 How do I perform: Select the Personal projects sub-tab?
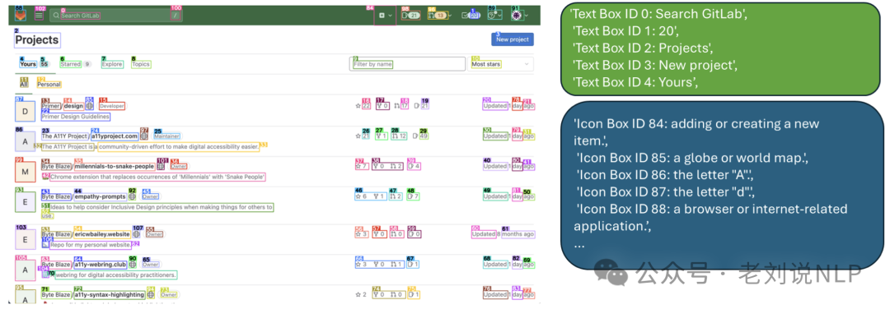[x=49, y=85]
